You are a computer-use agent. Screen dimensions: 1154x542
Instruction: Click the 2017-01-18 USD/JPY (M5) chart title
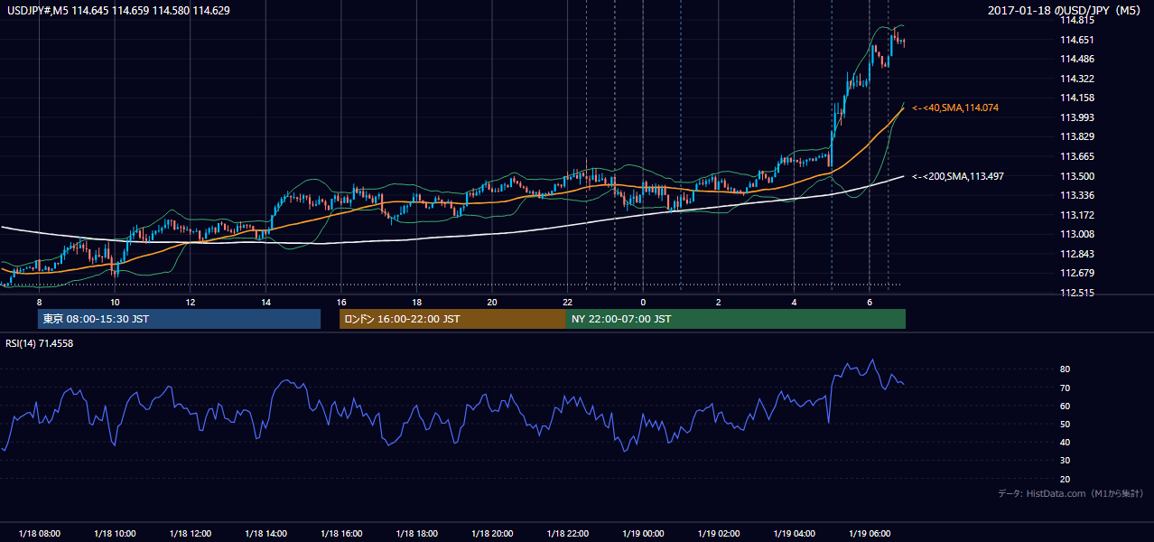(1066, 10)
